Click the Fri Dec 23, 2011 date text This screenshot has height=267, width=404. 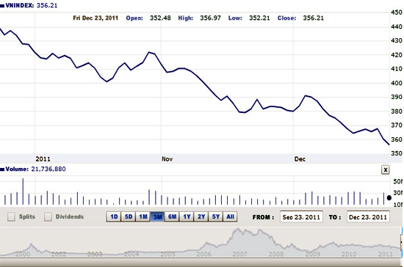[x=95, y=18]
